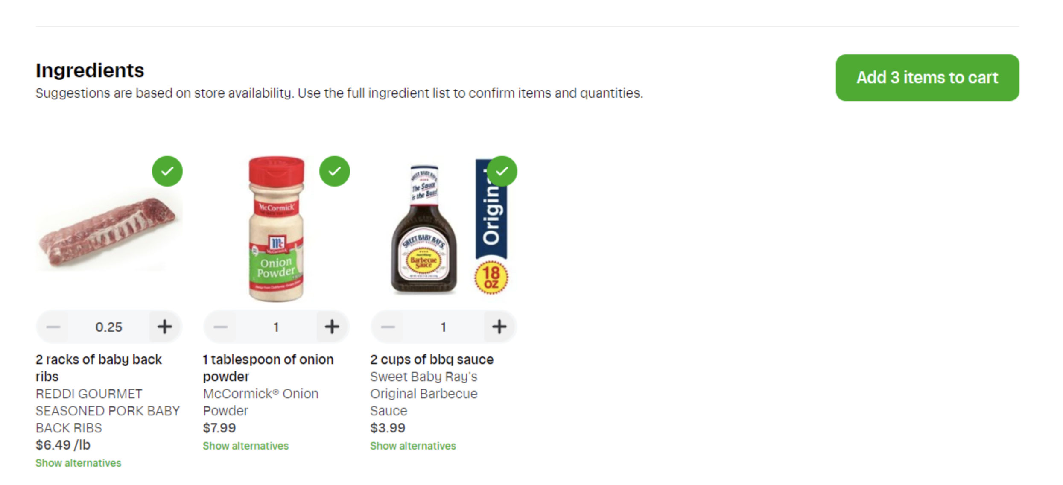Viewport: 1063px width, 485px height.
Task: Increase onion powder quantity with plus
Action: (x=332, y=327)
